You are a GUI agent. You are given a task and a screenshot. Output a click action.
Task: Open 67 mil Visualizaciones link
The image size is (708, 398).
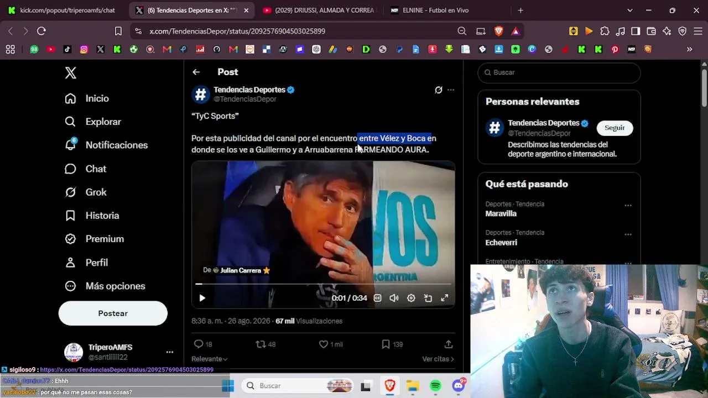[309, 321]
